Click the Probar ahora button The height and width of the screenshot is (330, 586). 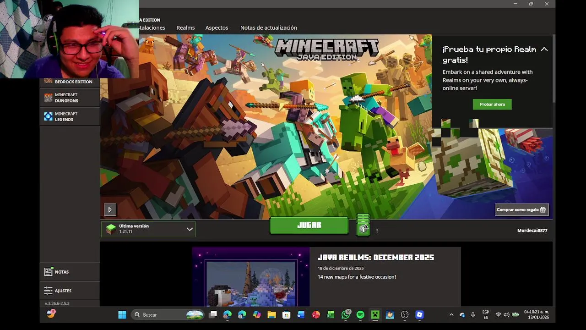pos(492,104)
